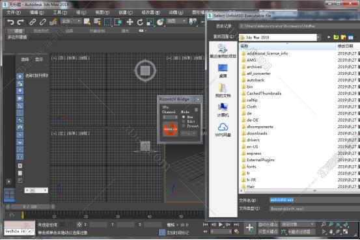Click the first display-filter icon in scene explorer
This screenshot has height=240, width=360.
(20, 76)
